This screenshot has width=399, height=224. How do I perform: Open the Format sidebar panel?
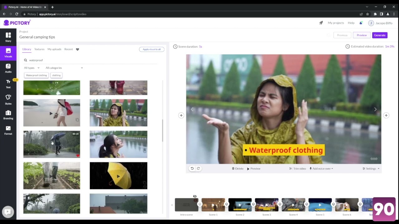(x=8, y=130)
